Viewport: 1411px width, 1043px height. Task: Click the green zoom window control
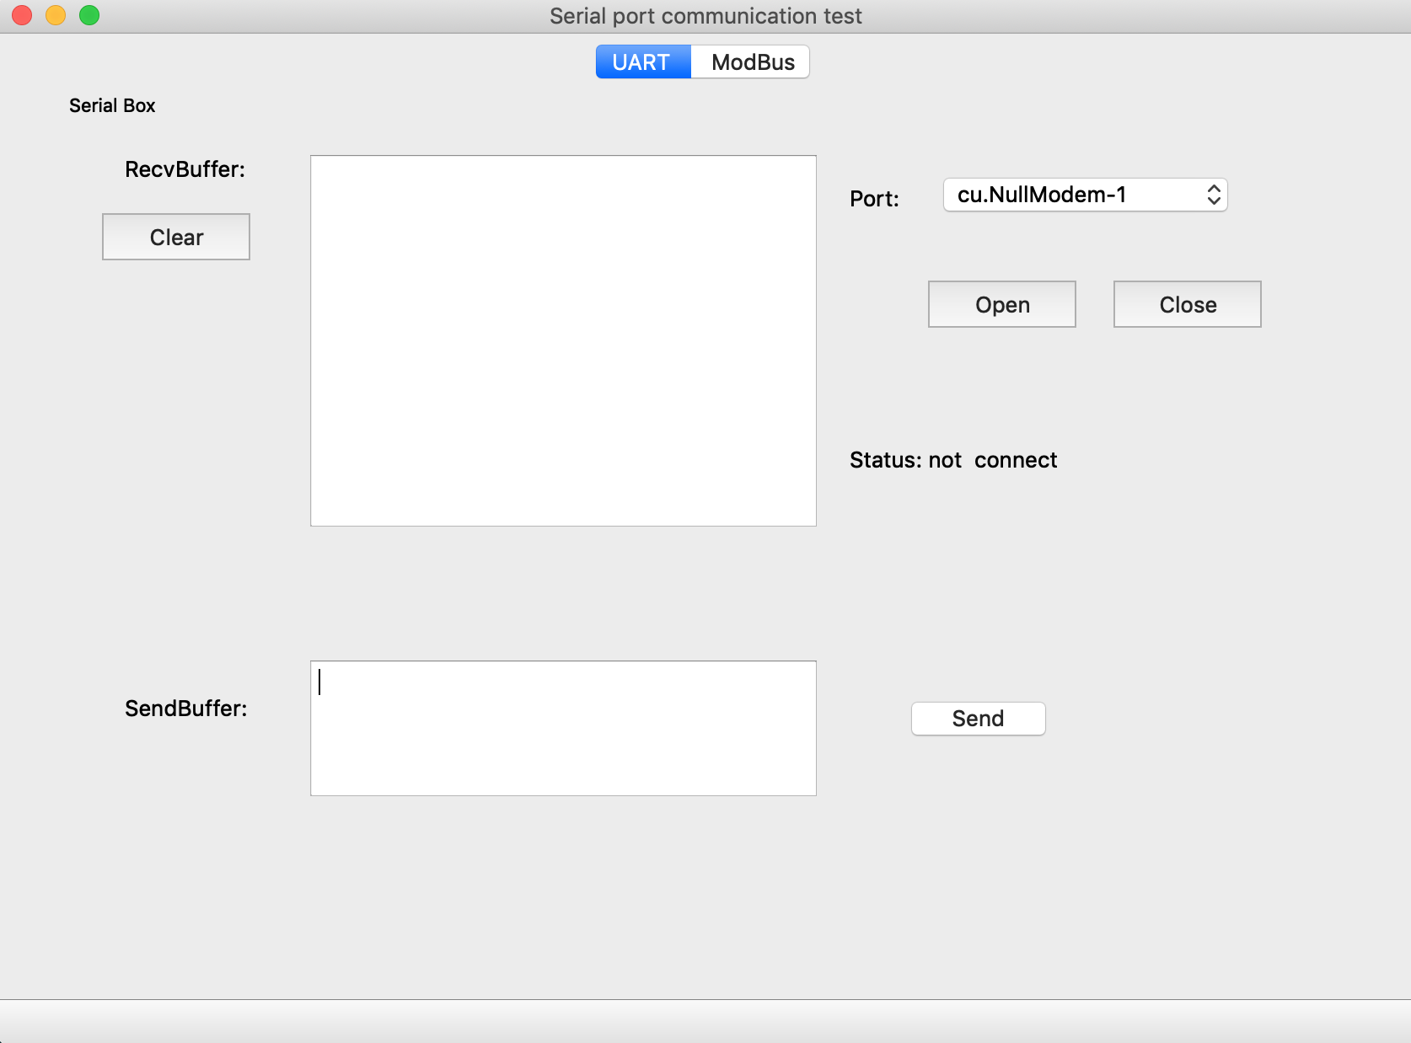click(x=89, y=15)
